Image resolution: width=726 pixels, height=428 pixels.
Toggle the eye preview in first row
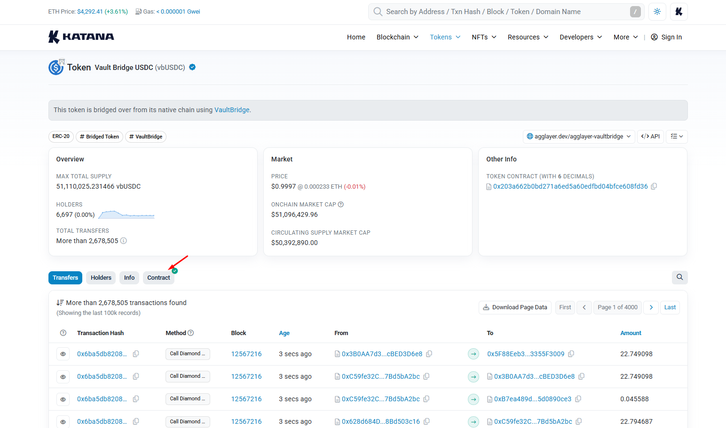63,354
